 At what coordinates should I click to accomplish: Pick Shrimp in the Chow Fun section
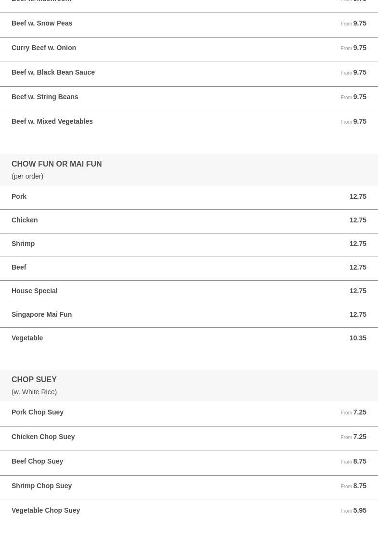[23, 244]
